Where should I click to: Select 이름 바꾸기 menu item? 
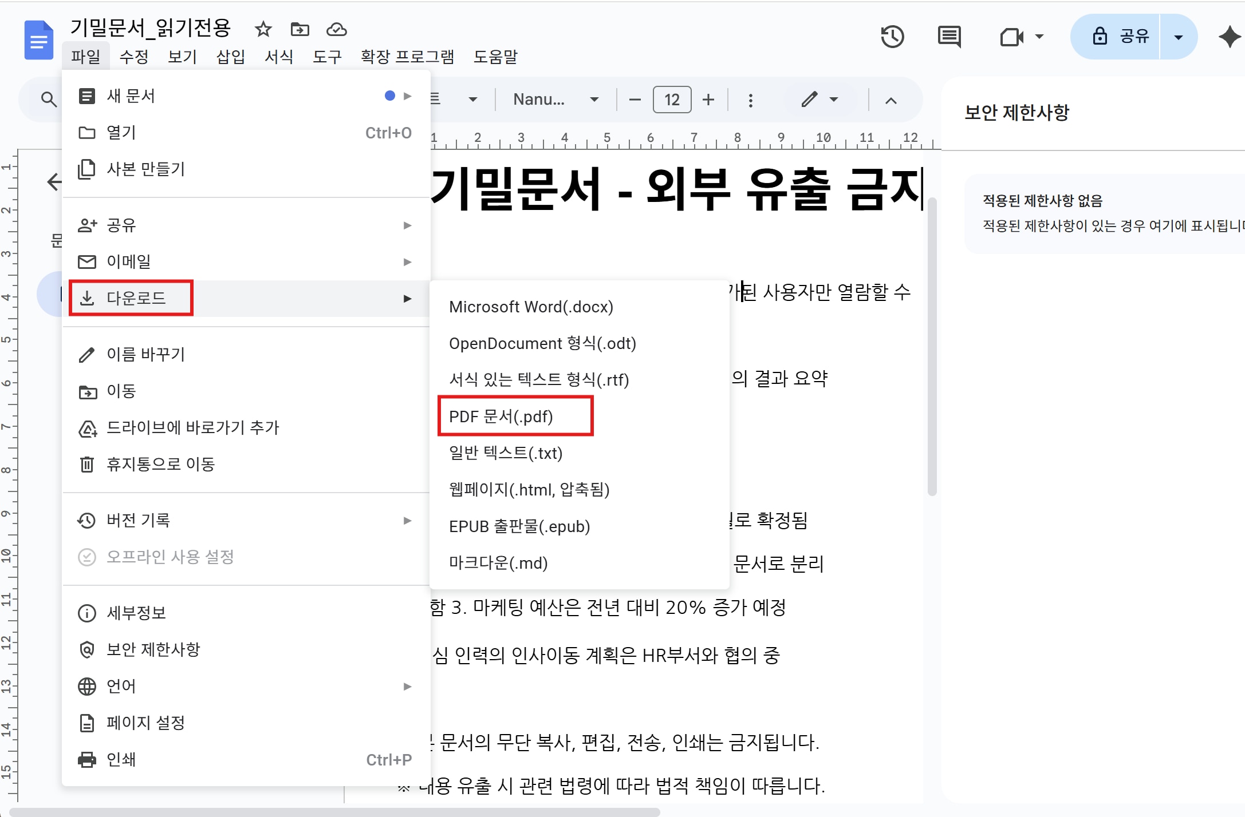(x=246, y=355)
